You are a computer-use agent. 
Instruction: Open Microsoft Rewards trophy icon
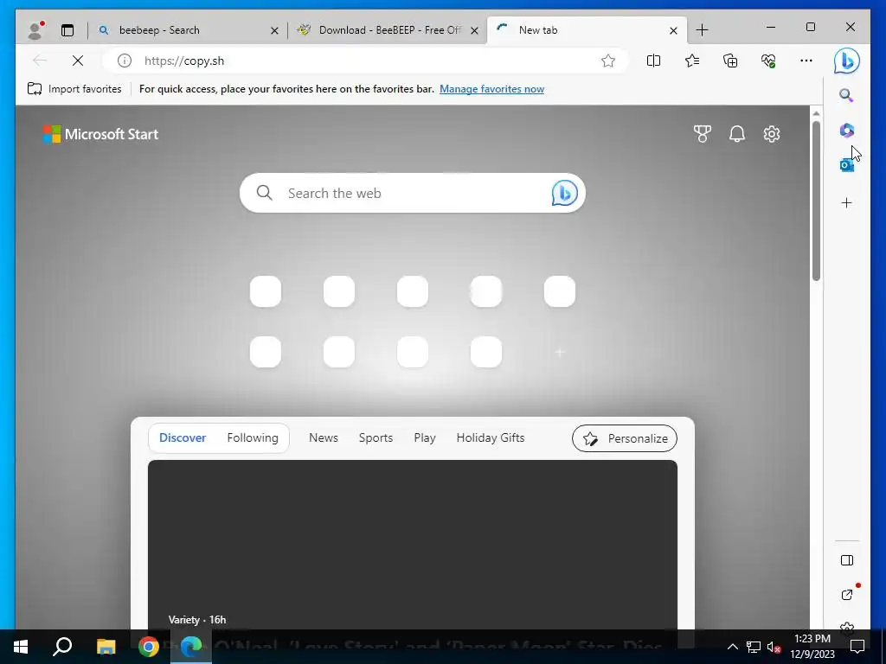pos(703,134)
